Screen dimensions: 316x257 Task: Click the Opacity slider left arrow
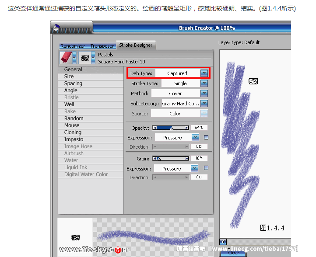tap(155, 128)
